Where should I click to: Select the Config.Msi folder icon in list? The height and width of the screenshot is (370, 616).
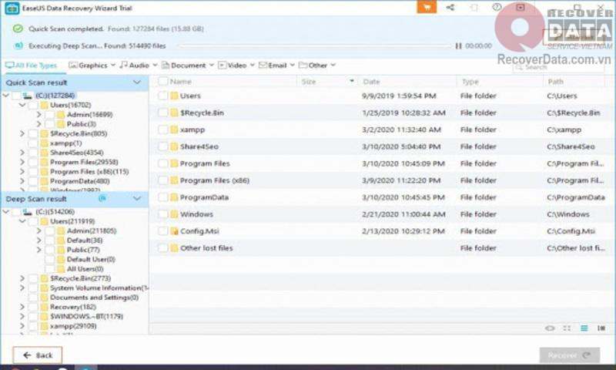click(174, 230)
